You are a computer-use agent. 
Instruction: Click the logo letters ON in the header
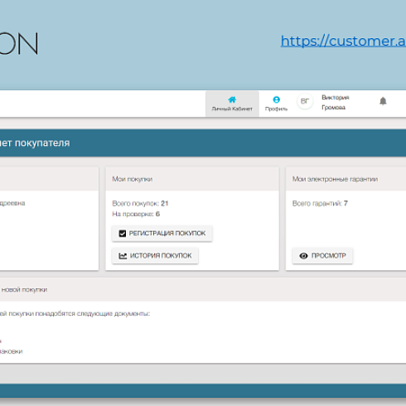coord(18,43)
